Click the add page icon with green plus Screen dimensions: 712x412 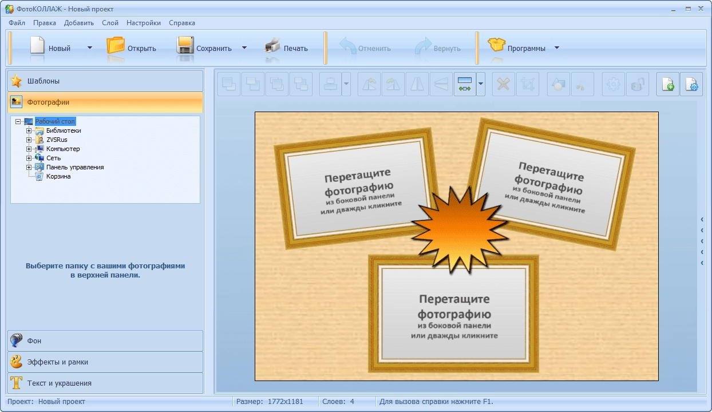(668, 84)
